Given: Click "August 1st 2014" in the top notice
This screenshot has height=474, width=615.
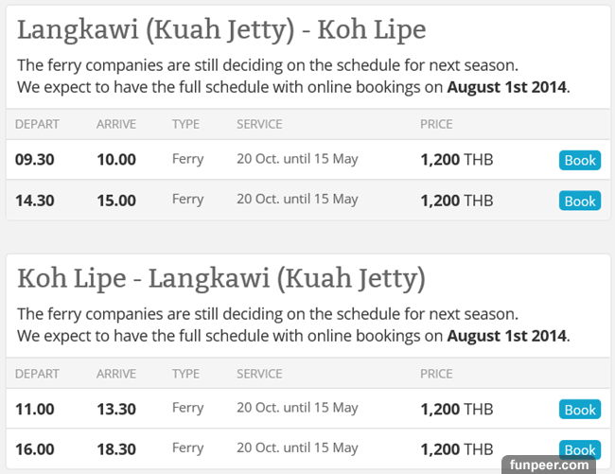Looking at the screenshot, I should pos(506,88).
